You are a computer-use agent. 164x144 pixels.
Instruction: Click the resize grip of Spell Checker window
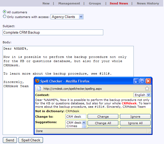[x=150, y=132]
